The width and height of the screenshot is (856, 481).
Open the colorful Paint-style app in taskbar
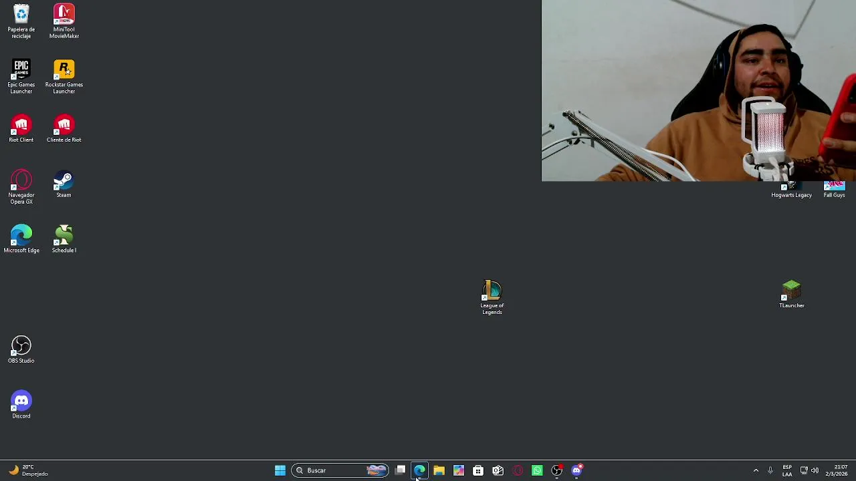[x=459, y=470]
